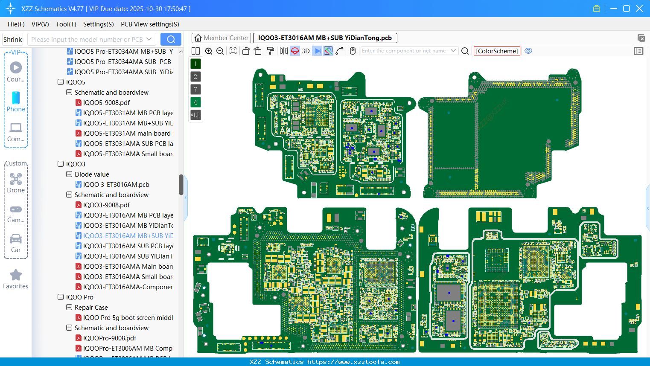
Task: Switch to PCB layer 7
Action: click(195, 90)
